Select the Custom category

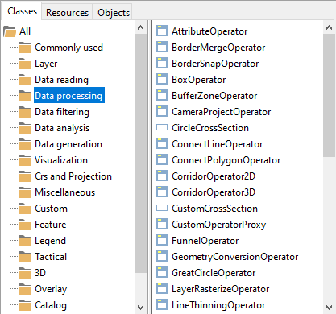pos(51,209)
